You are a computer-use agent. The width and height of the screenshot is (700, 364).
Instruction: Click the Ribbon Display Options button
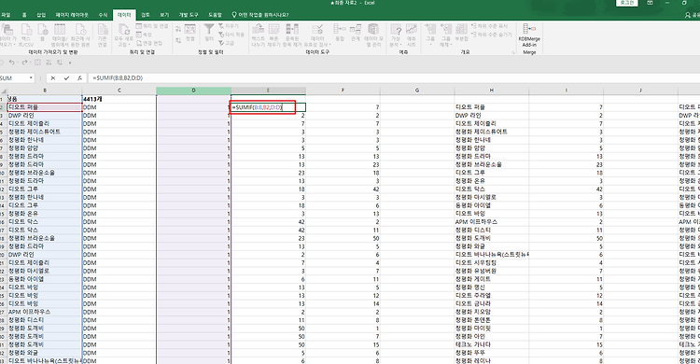point(650,3)
